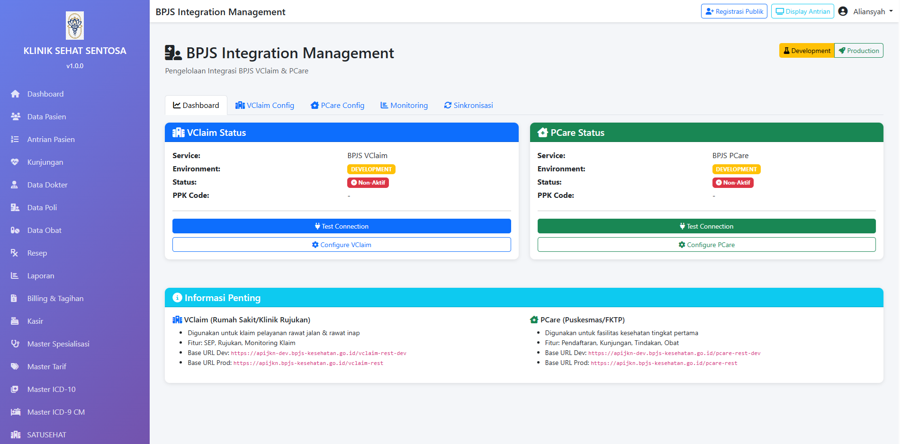Click the Dashboard home icon in sidebar
The width and height of the screenshot is (900, 444).
click(15, 94)
